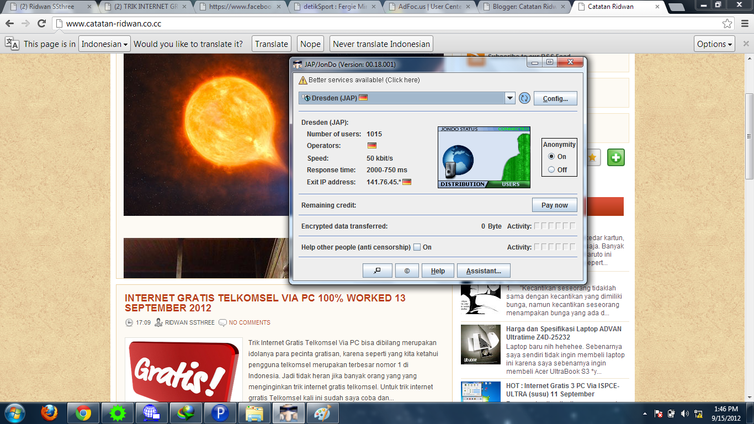This screenshot has height=424, width=754.
Task: Open the globe with monitor taskbar icon
Action: tap(151, 413)
